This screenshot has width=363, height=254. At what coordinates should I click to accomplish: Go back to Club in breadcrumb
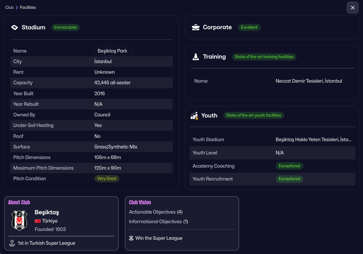click(x=9, y=7)
